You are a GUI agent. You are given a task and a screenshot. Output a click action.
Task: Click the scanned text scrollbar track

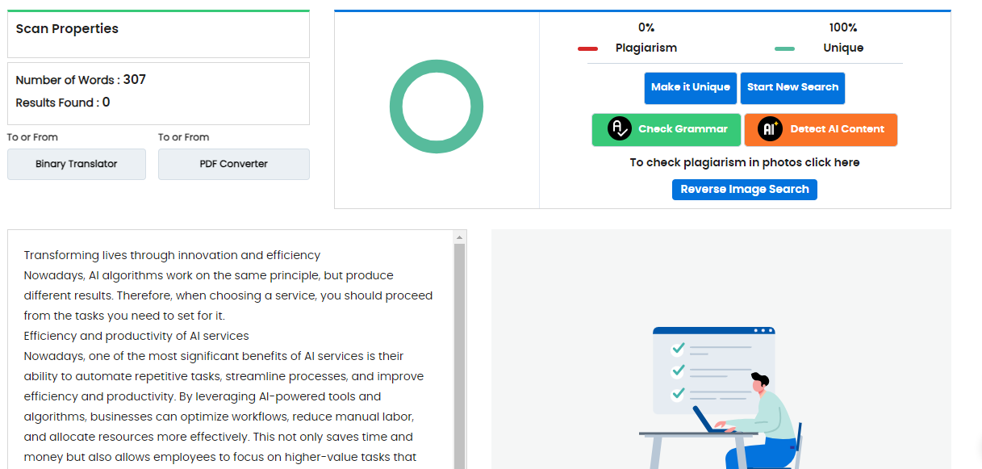pyautogui.click(x=460, y=356)
